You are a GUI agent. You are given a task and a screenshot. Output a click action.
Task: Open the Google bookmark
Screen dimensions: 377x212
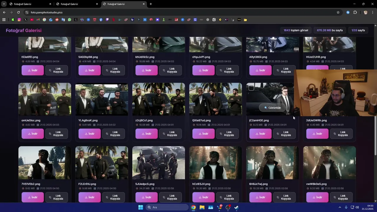[x=44, y=20]
